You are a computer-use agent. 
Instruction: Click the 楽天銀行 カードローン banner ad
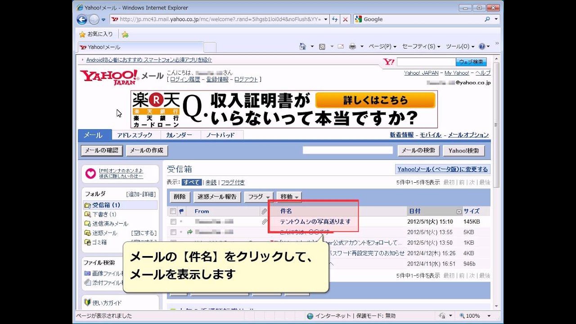coord(284,109)
